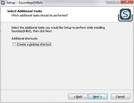The image size is (134, 103).
Task: Minimize the Setup window
Action: [x=110, y=2]
